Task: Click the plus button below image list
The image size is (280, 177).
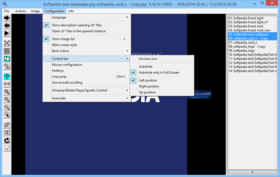Action: point(252,172)
